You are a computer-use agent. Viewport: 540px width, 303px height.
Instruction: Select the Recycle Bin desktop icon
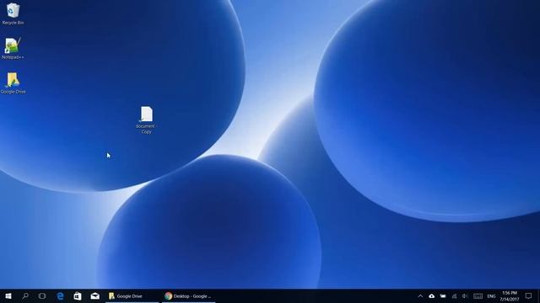[13, 13]
